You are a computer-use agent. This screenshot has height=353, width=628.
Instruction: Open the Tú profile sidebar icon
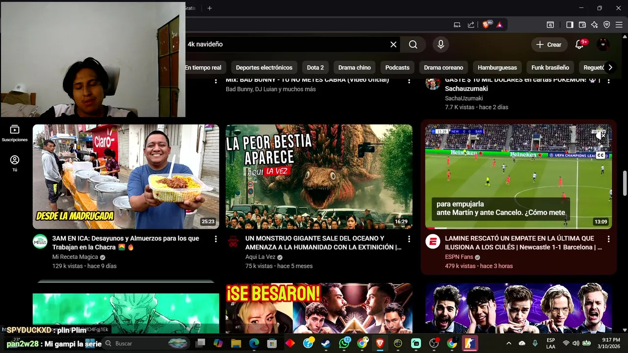click(15, 163)
